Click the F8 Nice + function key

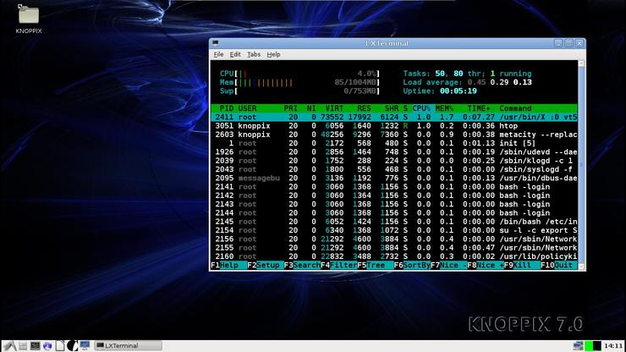[x=486, y=266]
